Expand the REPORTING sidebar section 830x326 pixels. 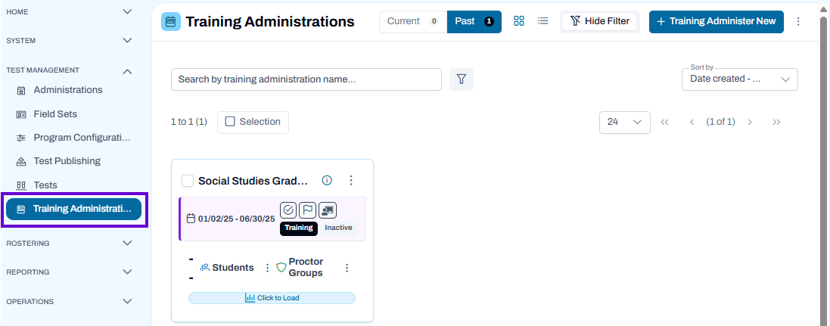click(x=127, y=272)
